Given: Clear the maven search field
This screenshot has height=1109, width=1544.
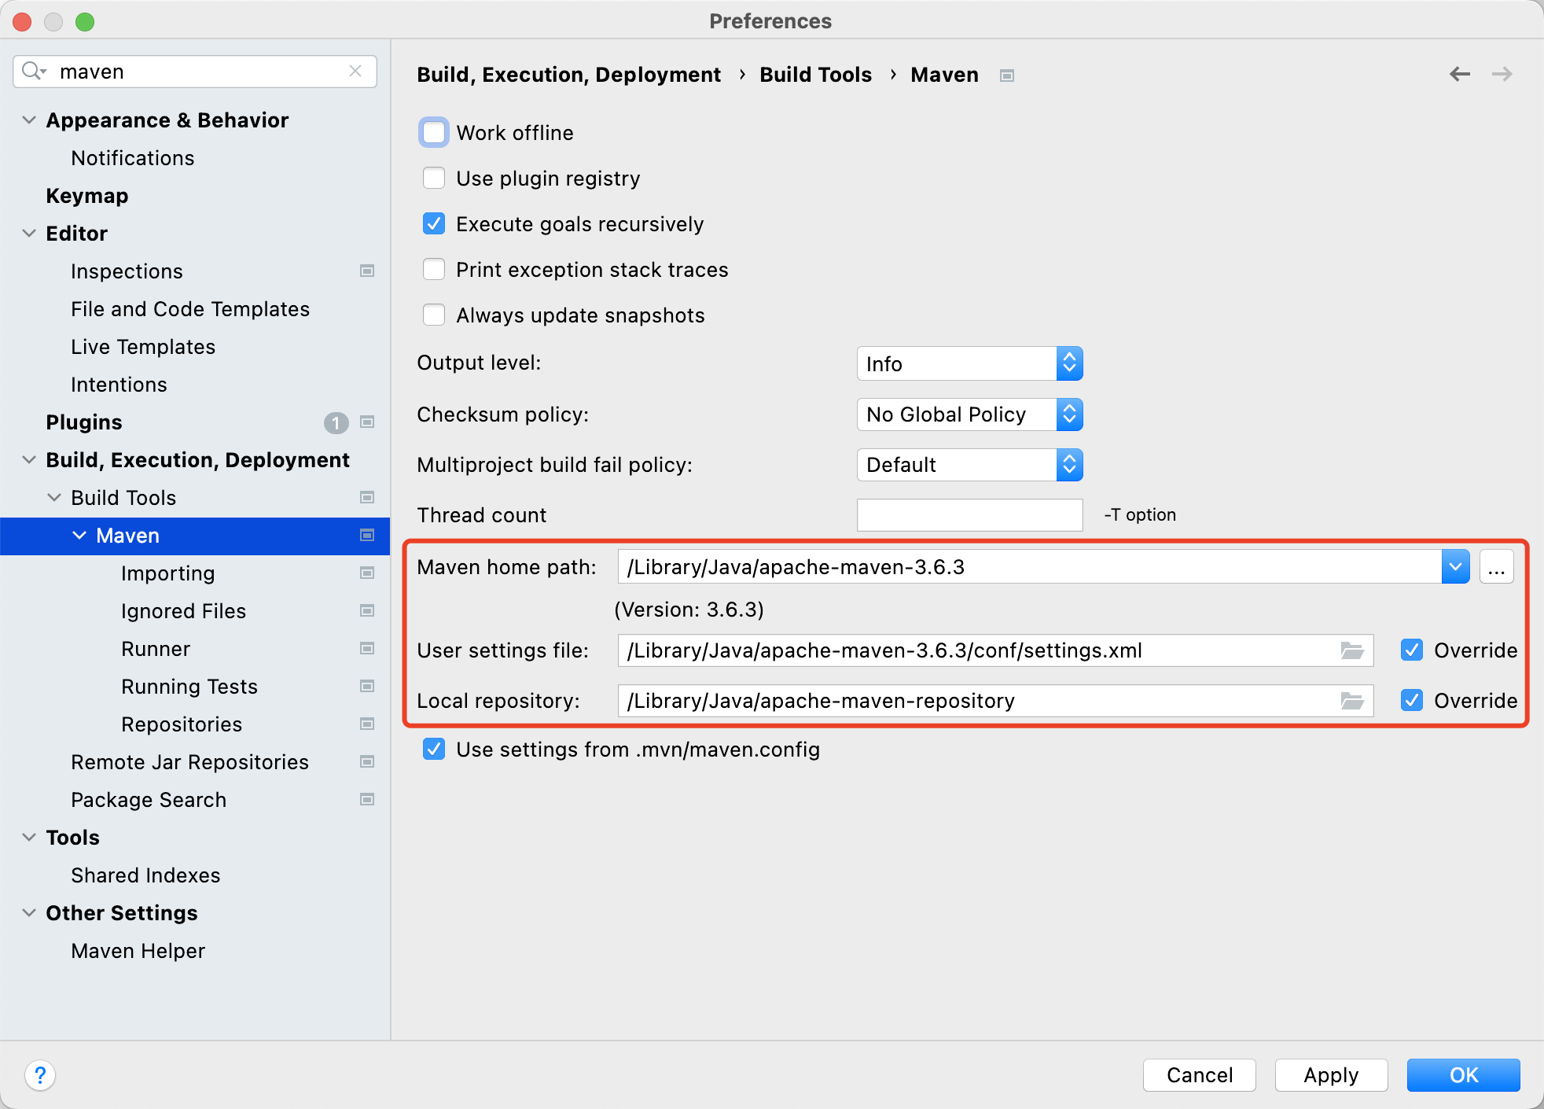Looking at the screenshot, I should point(355,71).
